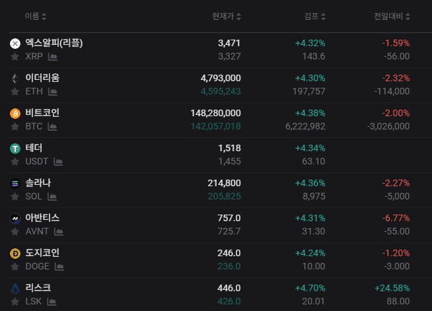Sort the list by 이름 column
This screenshot has height=311, width=432.
pos(36,16)
